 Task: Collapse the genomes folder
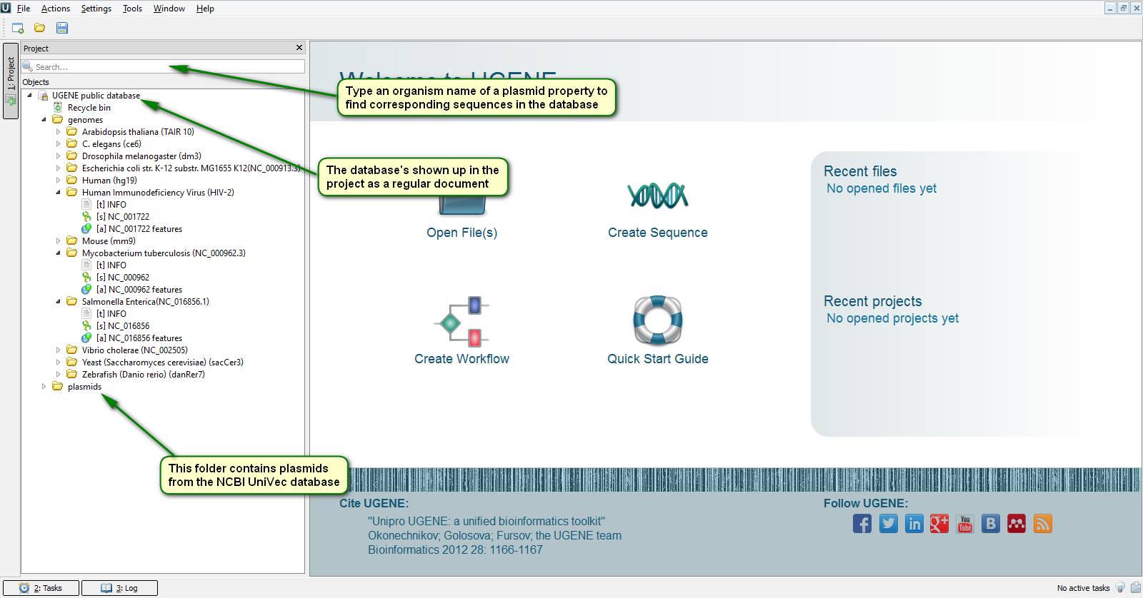tap(44, 120)
